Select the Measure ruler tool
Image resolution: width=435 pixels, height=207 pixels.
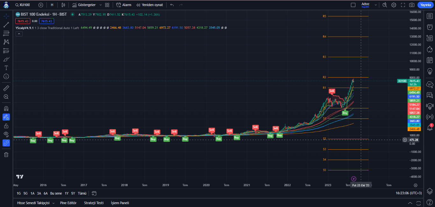pos(6,88)
